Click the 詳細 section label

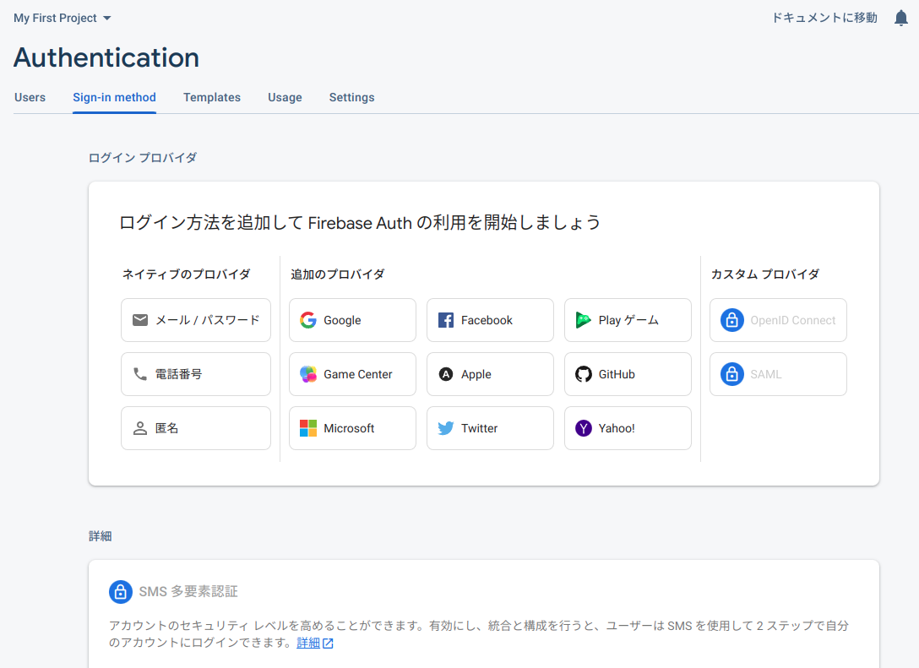[x=101, y=536]
